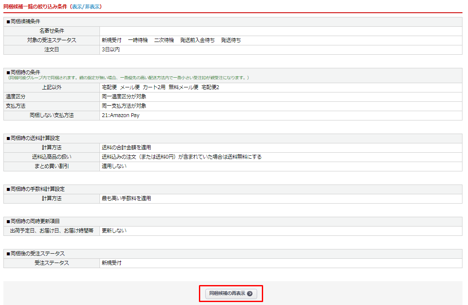Click the 無料メール便 delivery method text
The width and height of the screenshot is (468, 305).
coord(183,87)
